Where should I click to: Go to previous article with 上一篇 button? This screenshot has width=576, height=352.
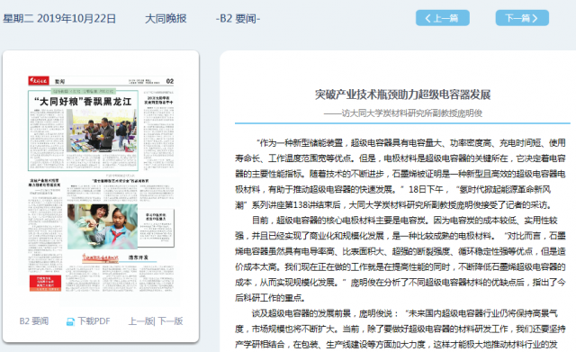click(x=442, y=18)
